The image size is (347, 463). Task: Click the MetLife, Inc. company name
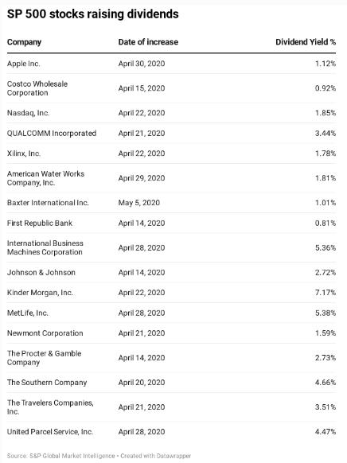[28, 313]
